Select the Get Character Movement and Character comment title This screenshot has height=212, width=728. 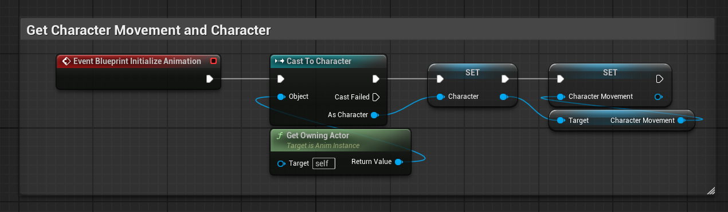[x=148, y=30]
